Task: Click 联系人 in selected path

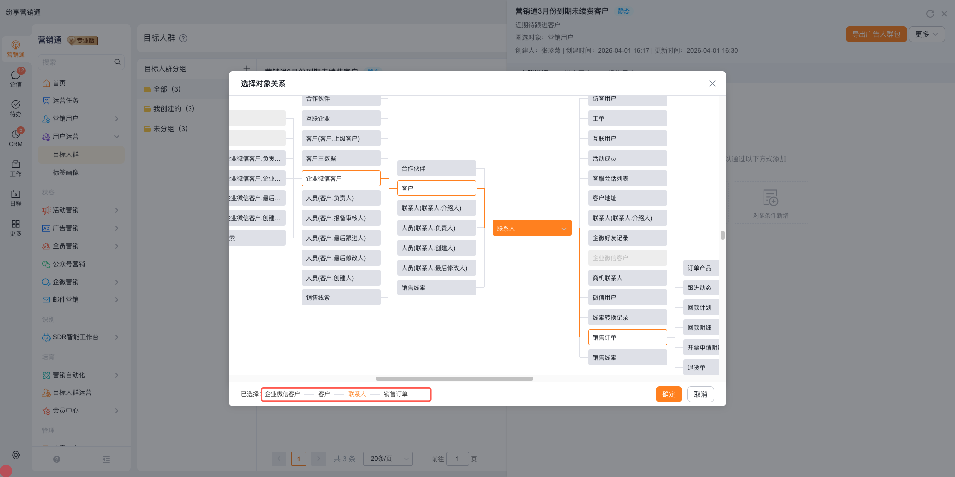Action: (x=357, y=394)
